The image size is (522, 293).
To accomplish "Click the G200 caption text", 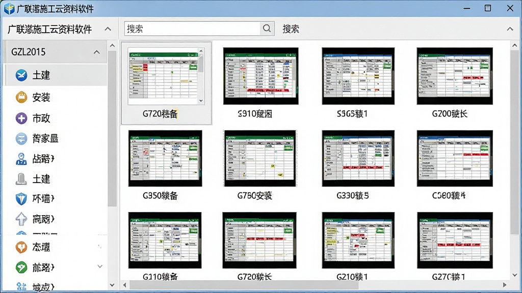I will (450, 114).
